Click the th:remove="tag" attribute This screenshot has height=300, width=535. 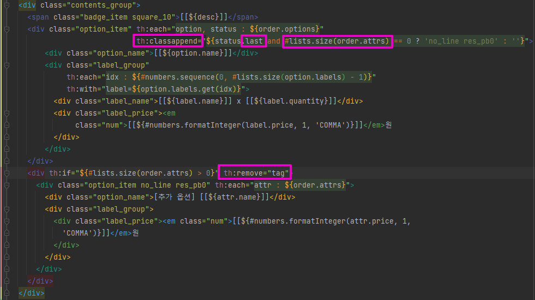click(x=256, y=173)
